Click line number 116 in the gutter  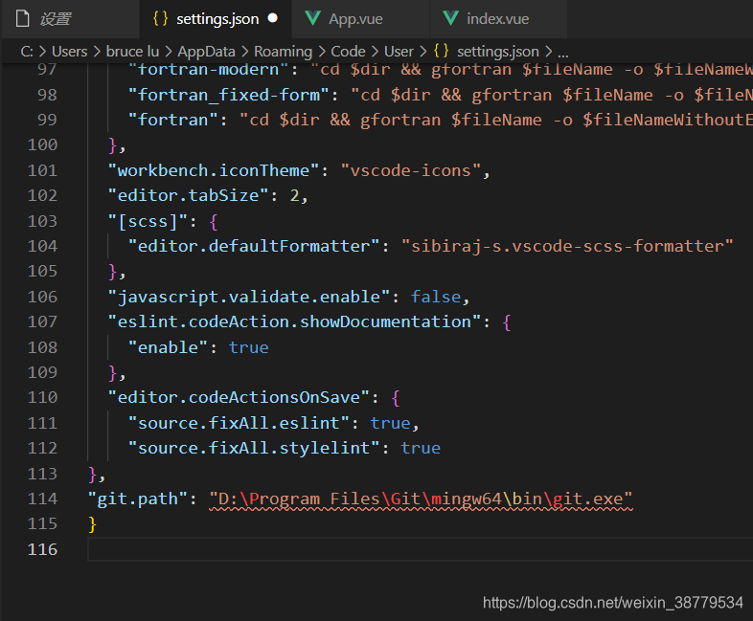(43, 549)
